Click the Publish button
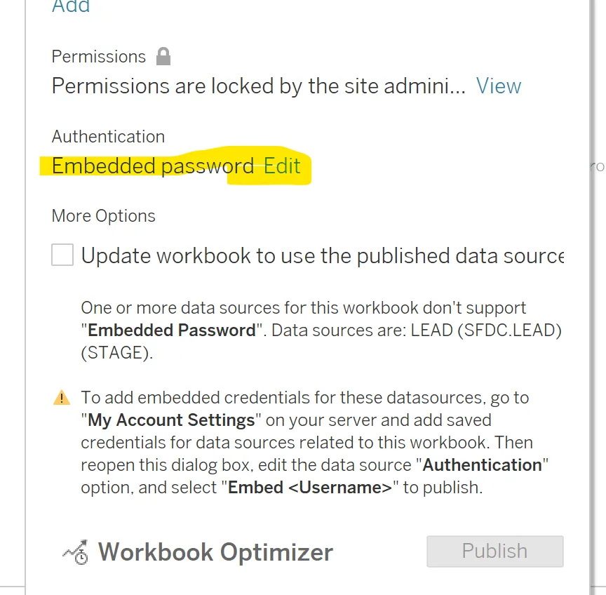Screen dimensions: 606x595 tap(494, 551)
